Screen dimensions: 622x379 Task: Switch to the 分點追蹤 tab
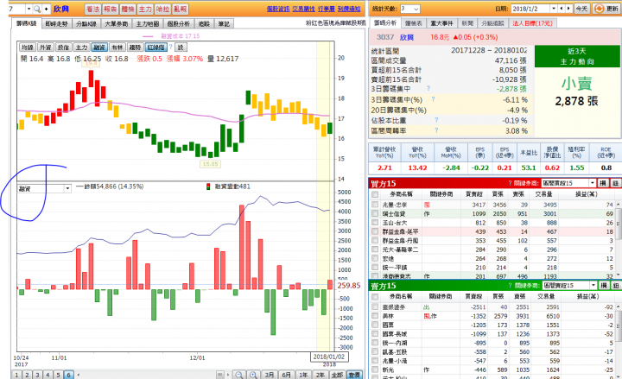coord(492,23)
